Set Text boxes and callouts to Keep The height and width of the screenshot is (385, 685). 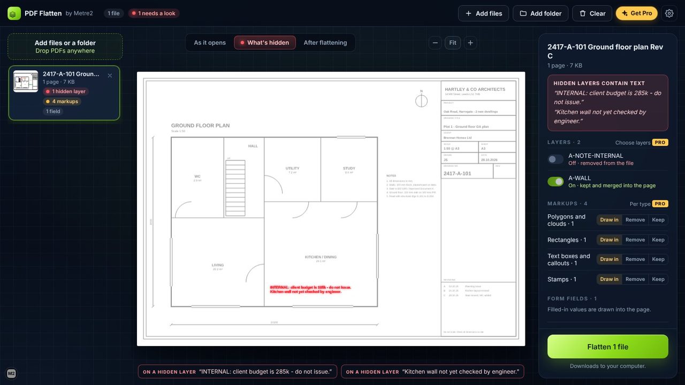(658, 259)
